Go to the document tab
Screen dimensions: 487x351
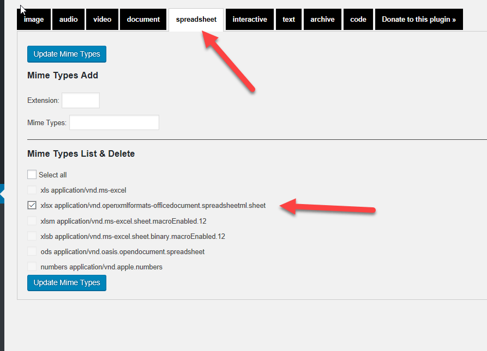click(143, 20)
